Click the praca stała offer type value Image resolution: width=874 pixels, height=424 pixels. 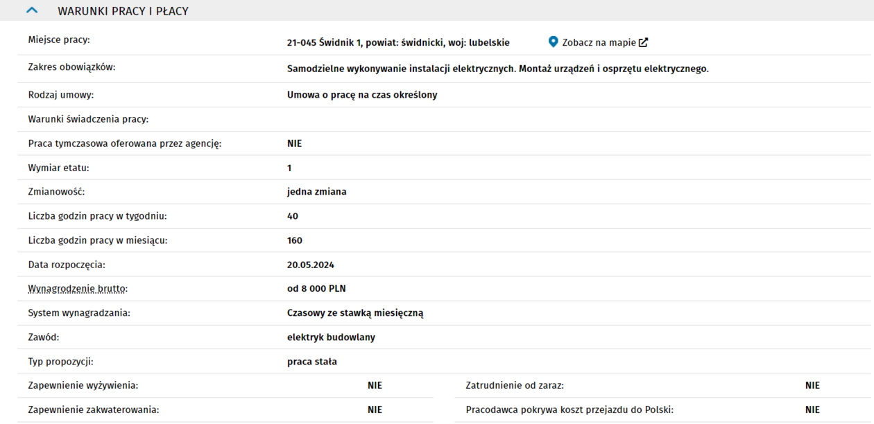311,362
